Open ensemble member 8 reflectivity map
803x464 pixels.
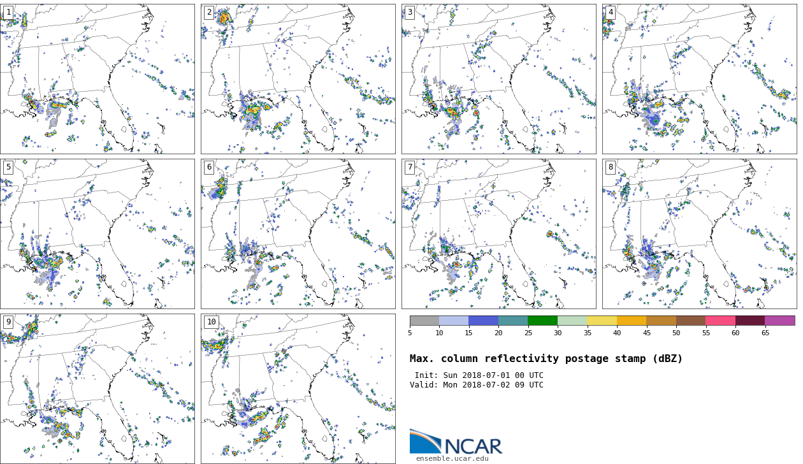click(700, 234)
